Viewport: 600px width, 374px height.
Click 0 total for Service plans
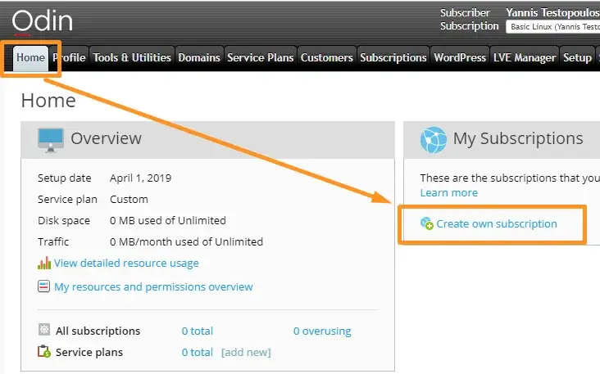point(198,352)
